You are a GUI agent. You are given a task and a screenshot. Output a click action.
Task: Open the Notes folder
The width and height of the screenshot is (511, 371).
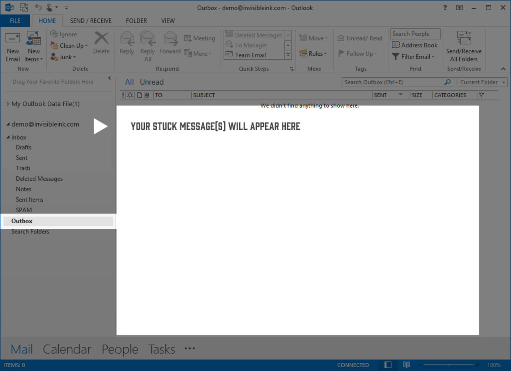click(x=23, y=189)
